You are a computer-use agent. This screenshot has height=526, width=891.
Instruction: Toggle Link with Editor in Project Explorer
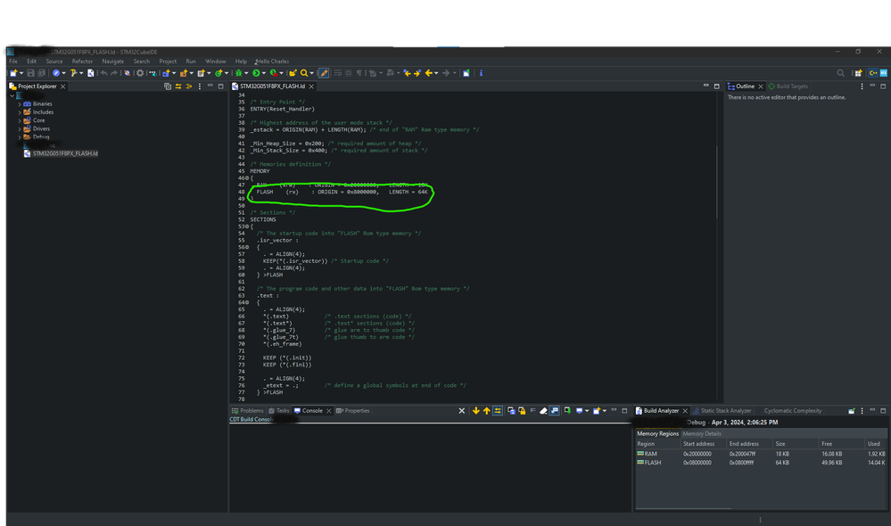(x=178, y=86)
